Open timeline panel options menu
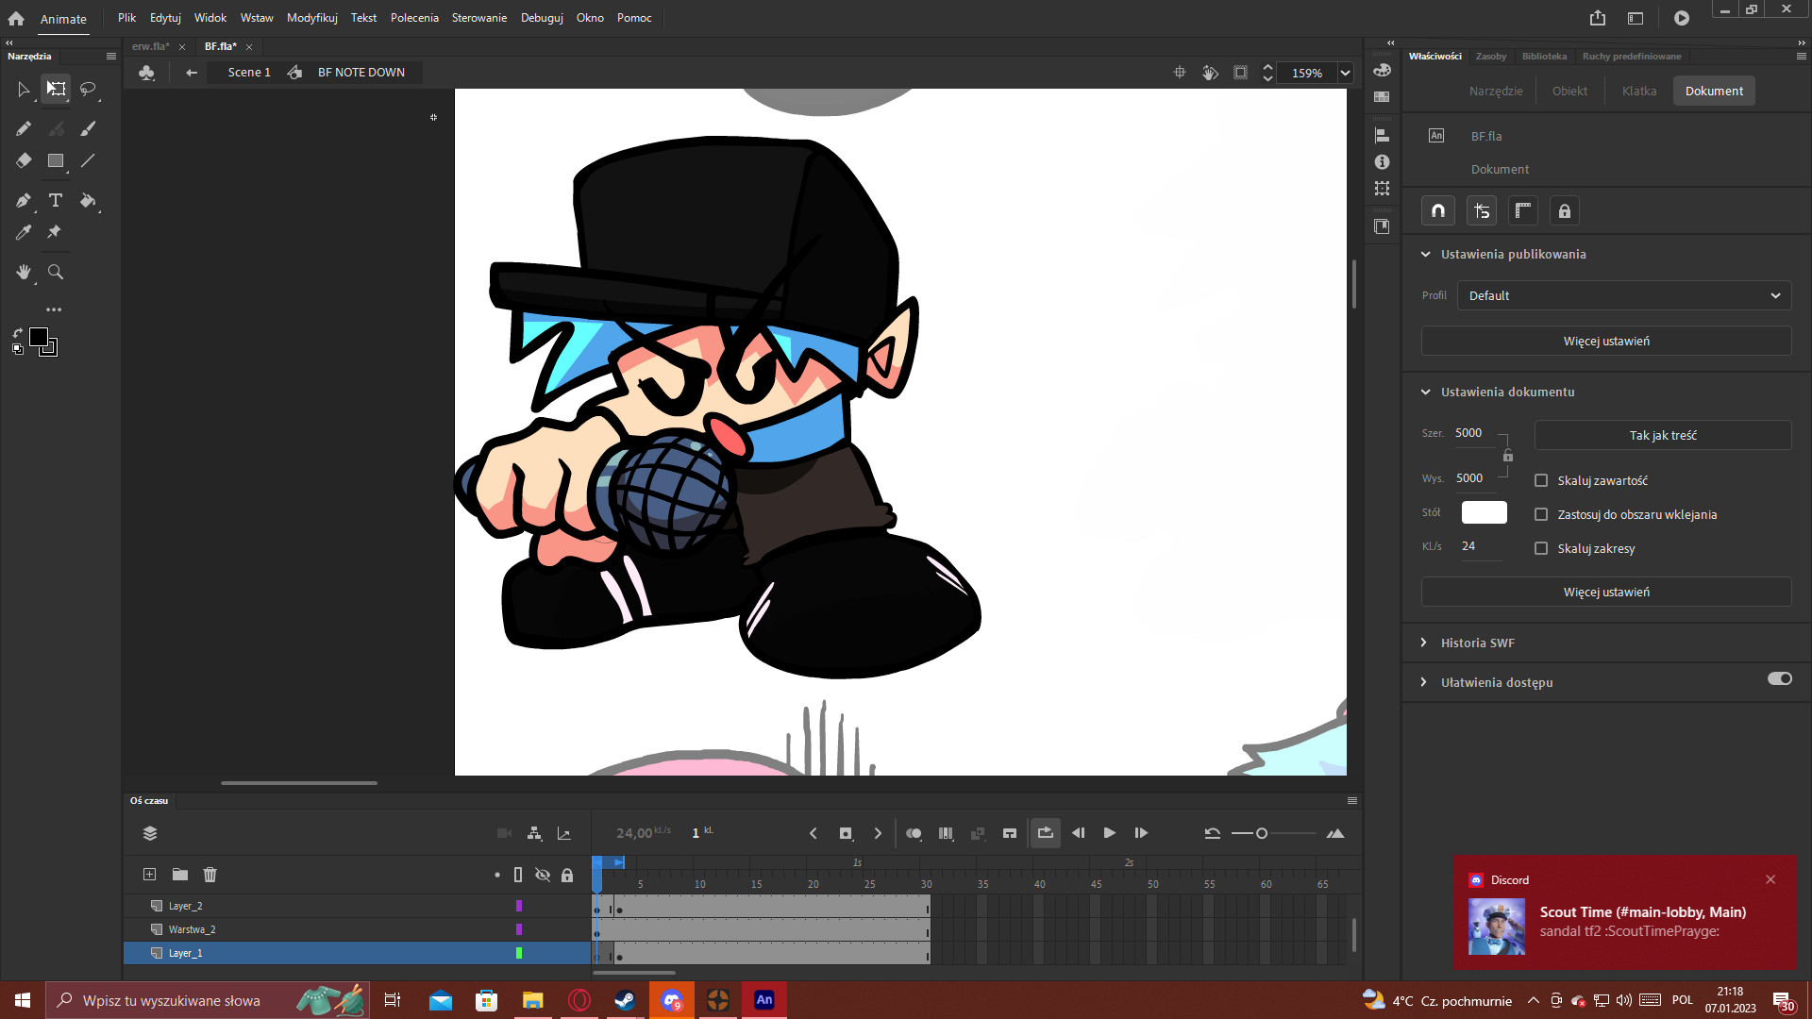 (x=1352, y=801)
